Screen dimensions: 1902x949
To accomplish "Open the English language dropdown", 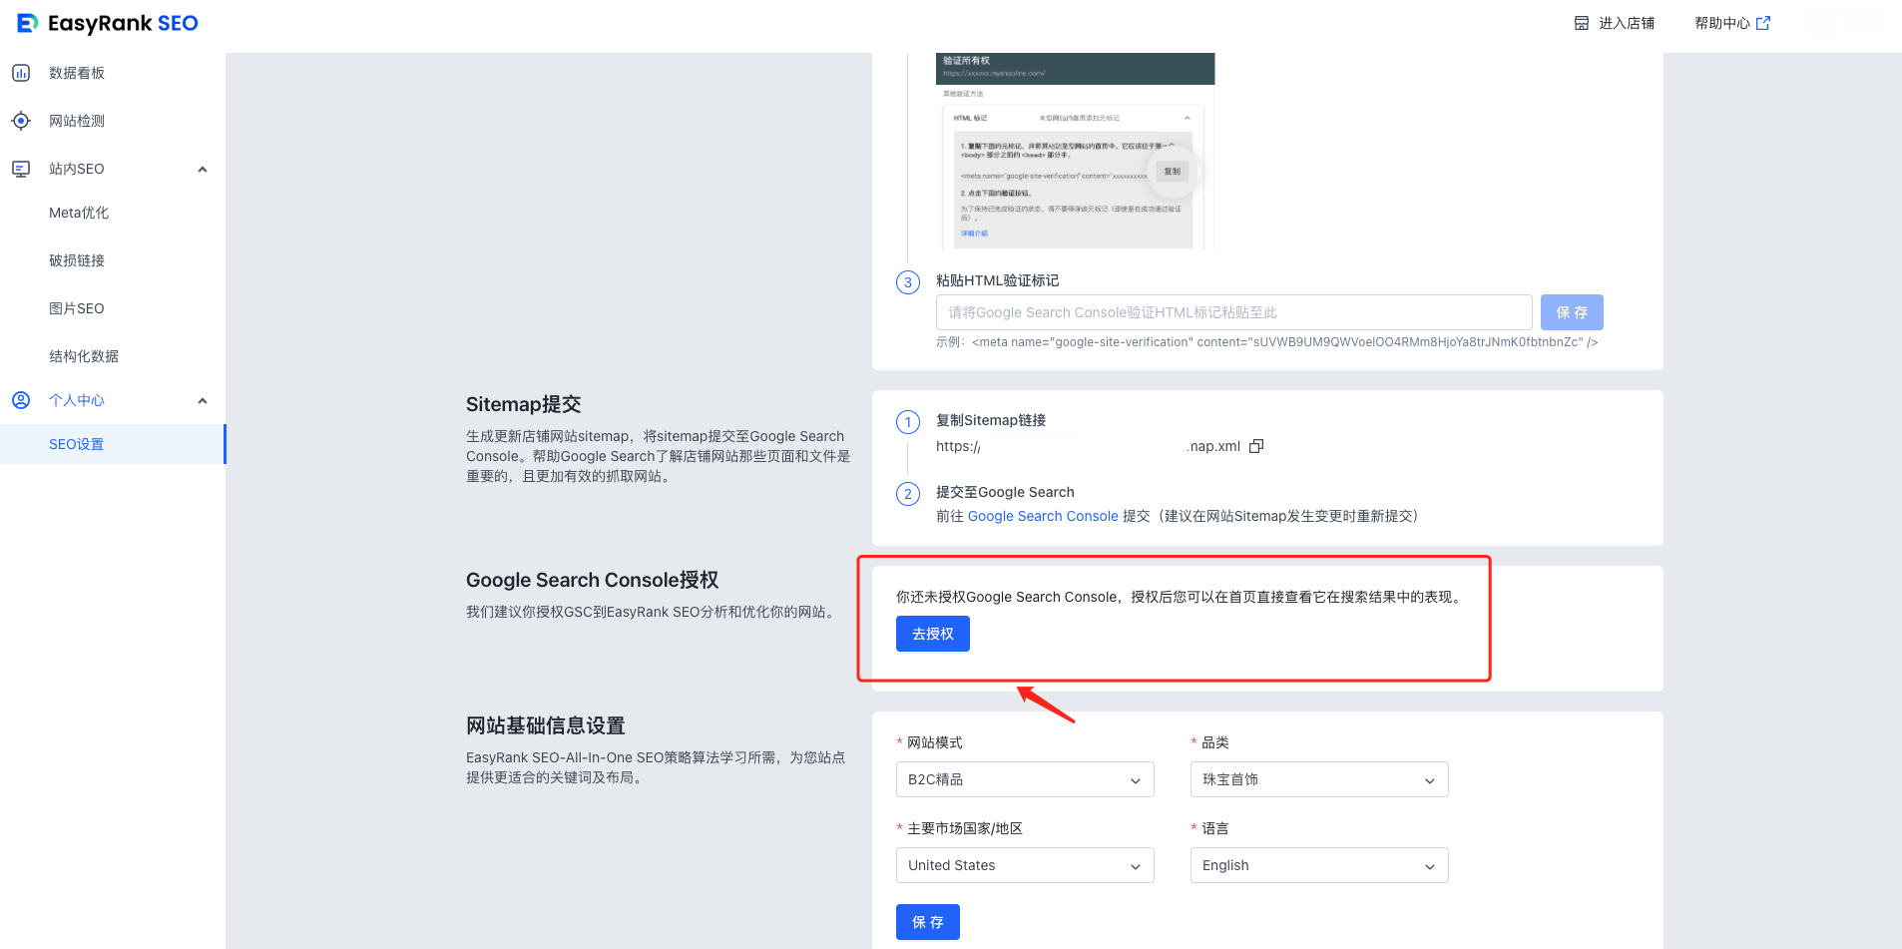I will pos(1319,865).
